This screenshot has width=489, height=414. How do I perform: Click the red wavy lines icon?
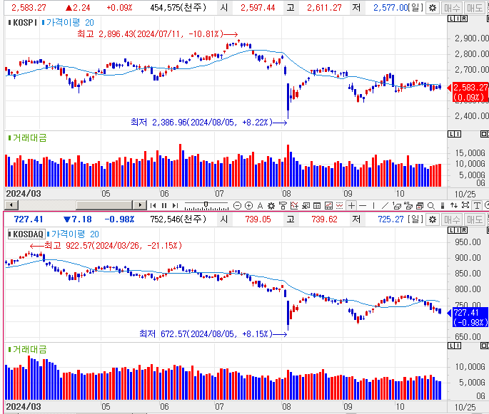click(x=340, y=205)
